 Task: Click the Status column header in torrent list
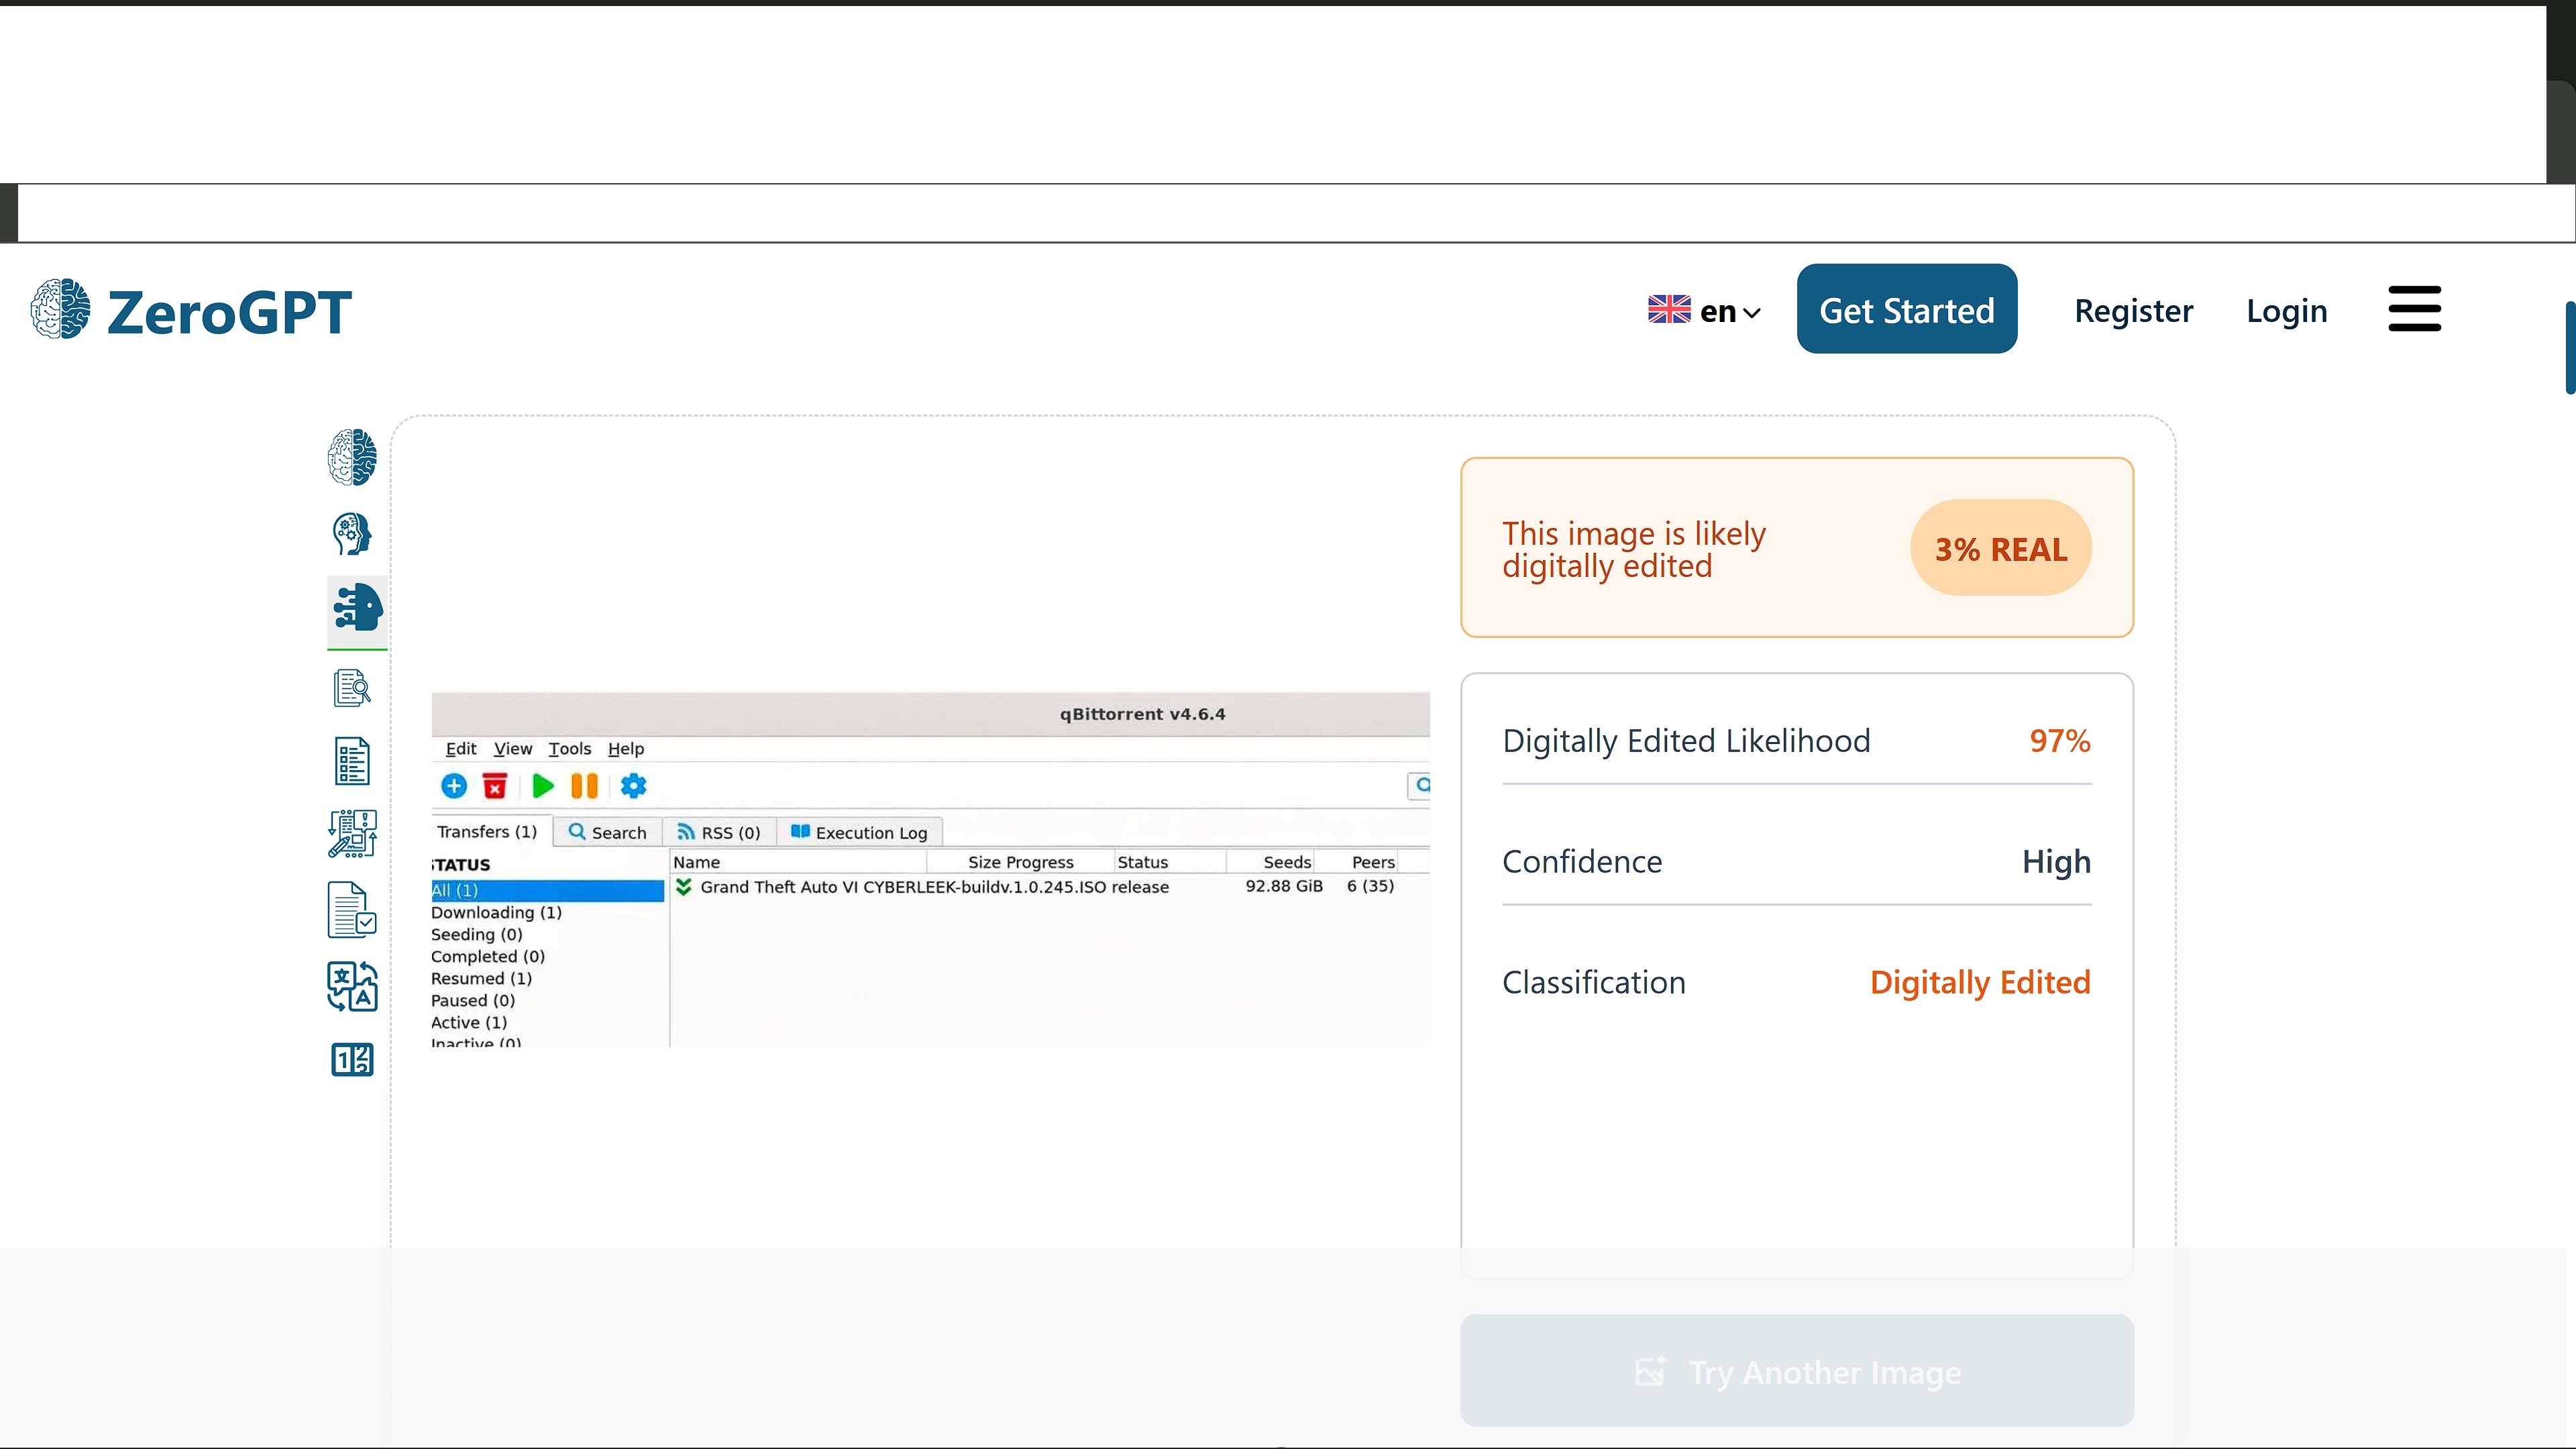[x=1142, y=862]
